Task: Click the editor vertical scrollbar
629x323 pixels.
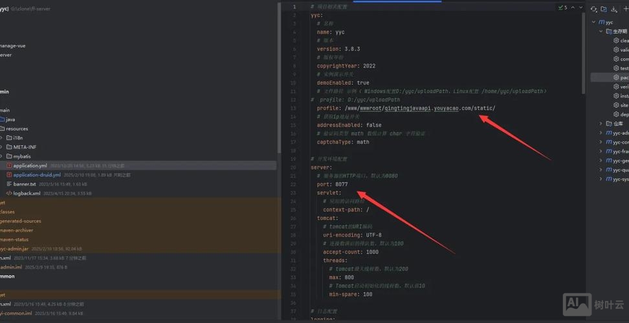Action: coord(584,52)
